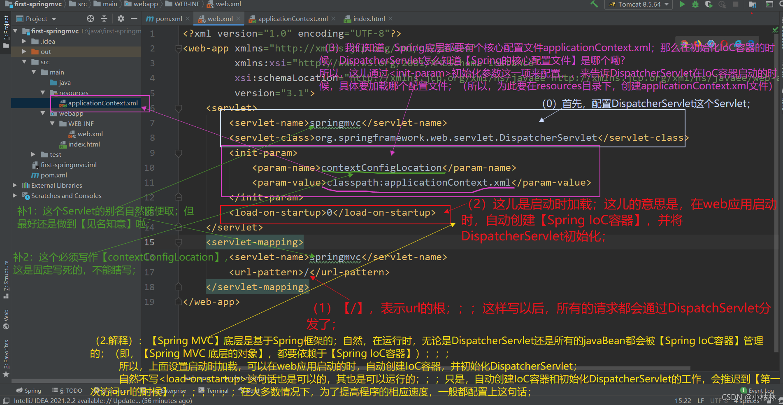
Task: Close the web.xml editor tab
Action: [239, 19]
